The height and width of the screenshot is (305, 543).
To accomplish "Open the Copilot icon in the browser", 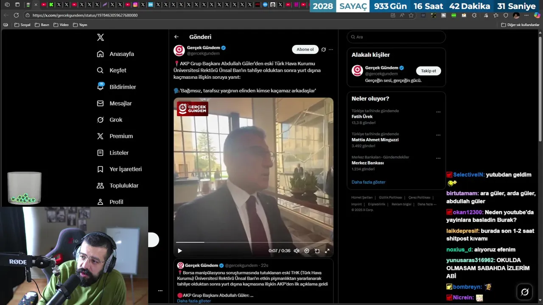I will [537, 15].
